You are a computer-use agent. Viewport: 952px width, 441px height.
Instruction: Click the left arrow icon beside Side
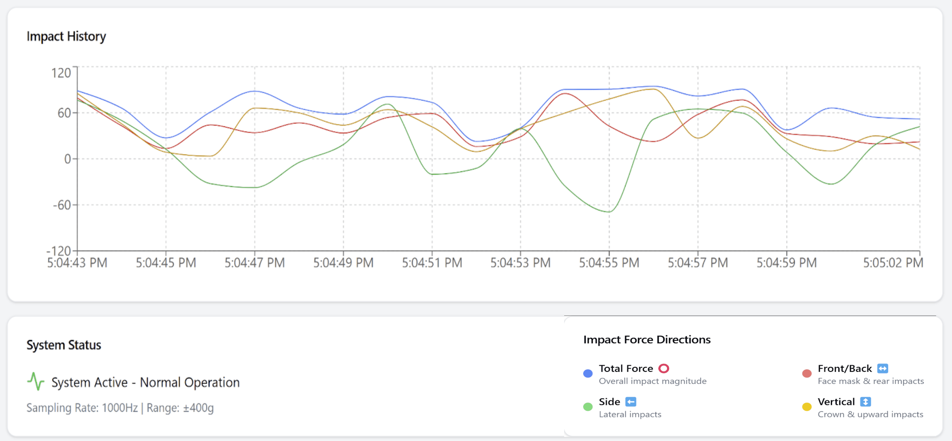(x=631, y=402)
